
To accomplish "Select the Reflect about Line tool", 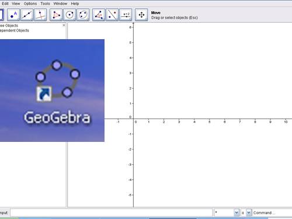I will (112, 15).
